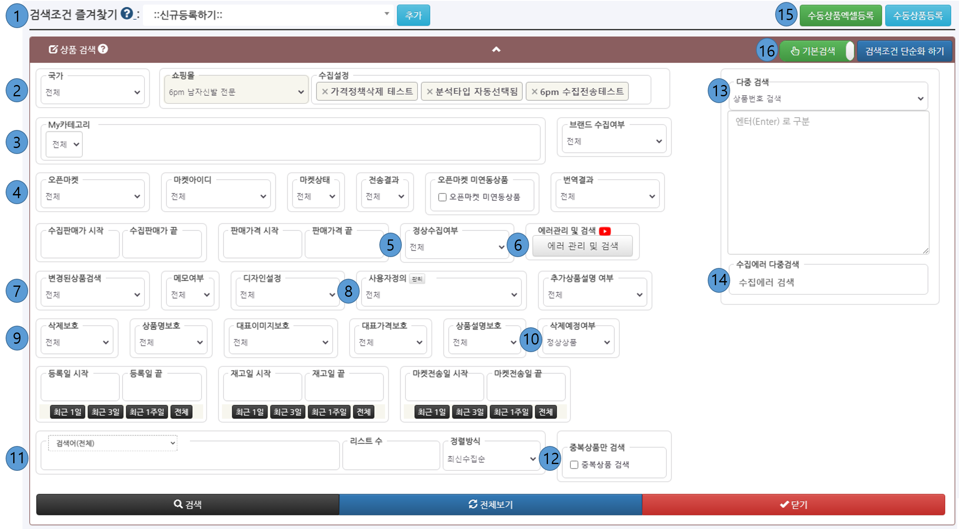Remove the 6pm 수집전송테스트 tag with X
This screenshot has width=959, height=529.
[x=534, y=91]
